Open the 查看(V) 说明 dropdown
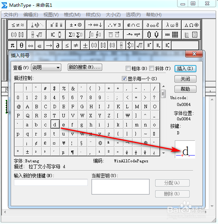This screenshot has width=218, height=224. pos(46,67)
